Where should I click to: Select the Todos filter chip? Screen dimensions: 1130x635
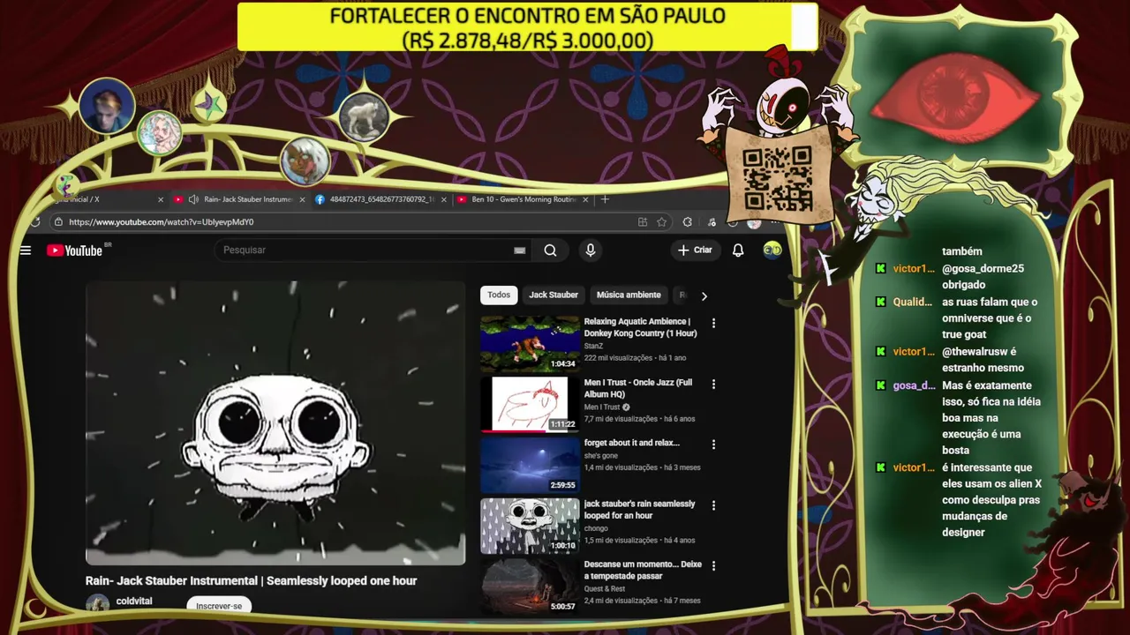point(499,295)
